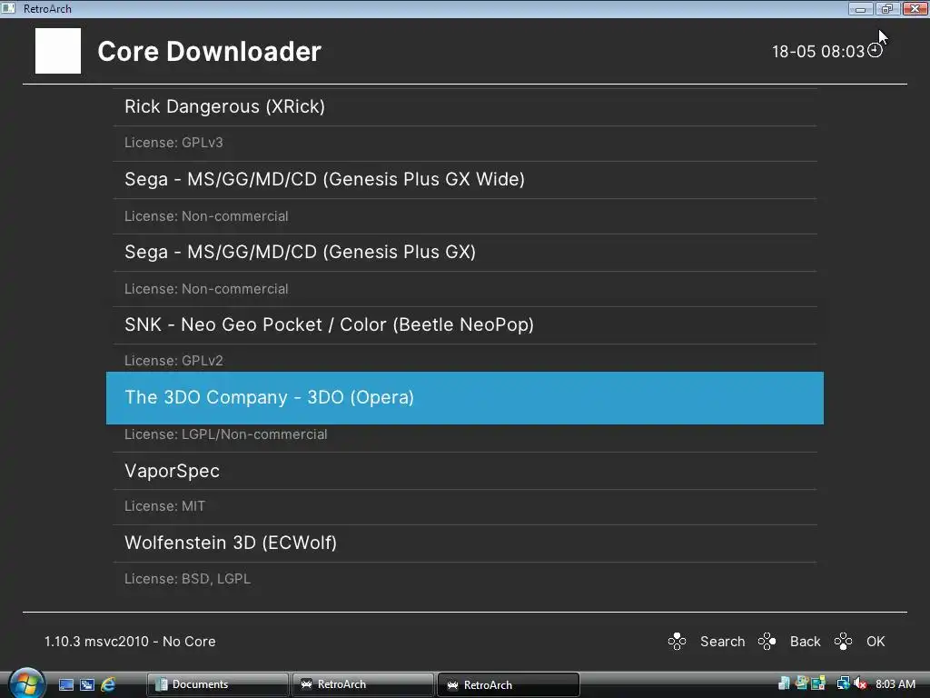This screenshot has height=698, width=930.
Task: Switch to RetroArch taskbar button beside Documents
Action: click(x=363, y=684)
